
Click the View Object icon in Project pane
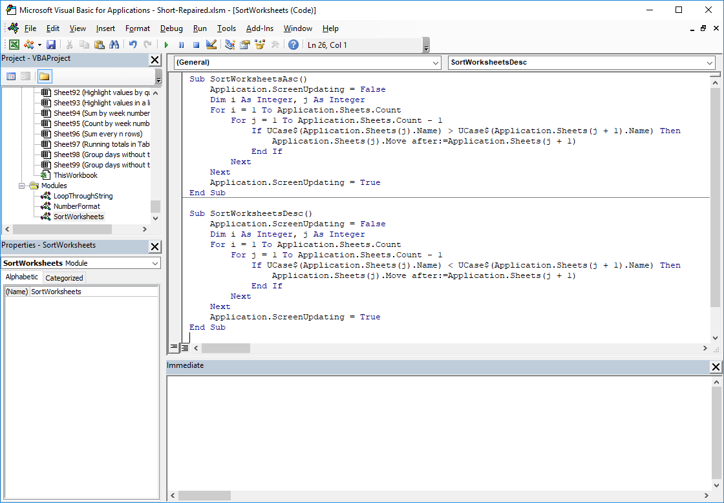click(x=26, y=76)
